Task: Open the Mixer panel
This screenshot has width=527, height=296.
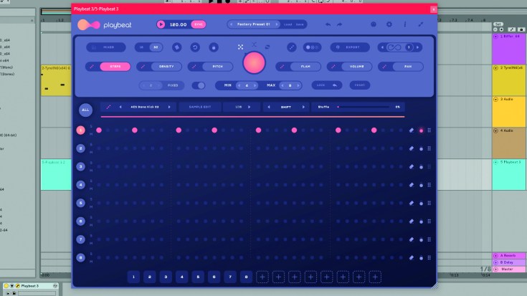Action: [106, 47]
